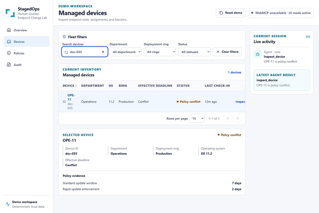Viewport: 319px width, 213px height.
Task: Click the '2 days' value
Action: coord(237,189)
